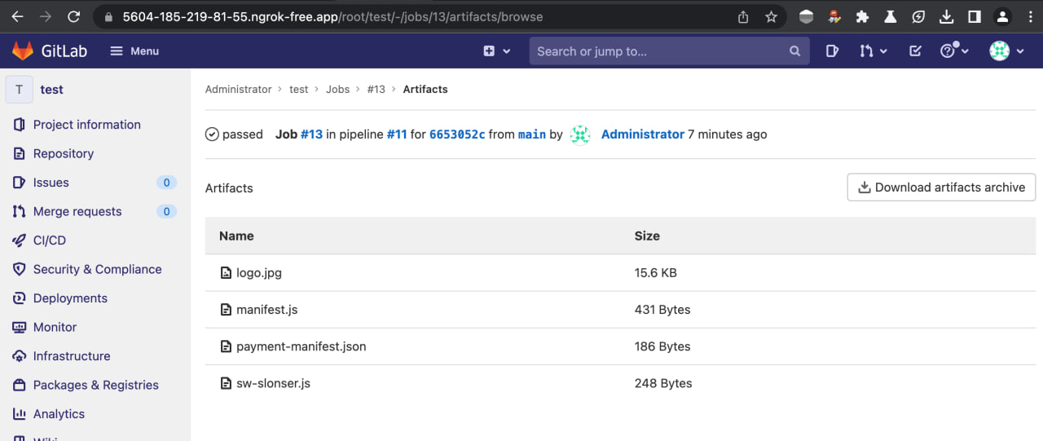Open the Extensions puzzle icon
1043x441 pixels.
pos(862,16)
